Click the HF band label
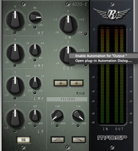Screen dimensions: 138x151 (x=41, y=33)
